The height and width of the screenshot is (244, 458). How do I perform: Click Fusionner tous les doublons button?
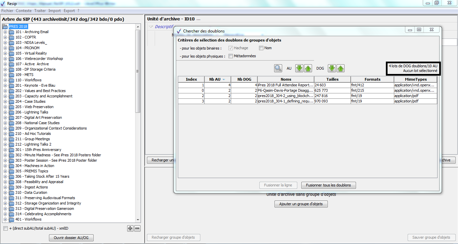328,185
